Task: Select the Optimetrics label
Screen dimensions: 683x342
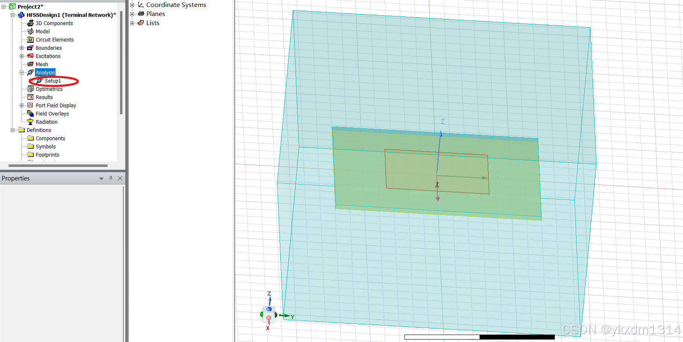Action: click(49, 89)
